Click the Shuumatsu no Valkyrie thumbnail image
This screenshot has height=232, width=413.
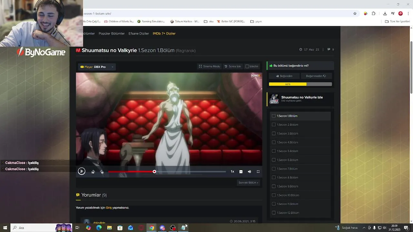[274, 99]
